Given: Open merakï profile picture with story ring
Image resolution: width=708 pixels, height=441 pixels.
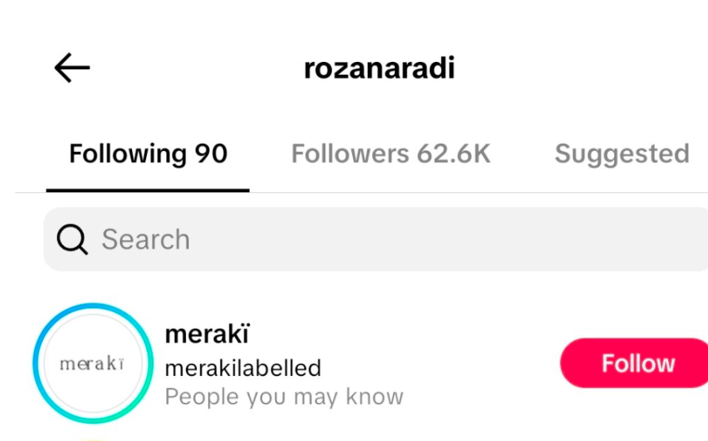Looking at the screenshot, I should (93, 363).
